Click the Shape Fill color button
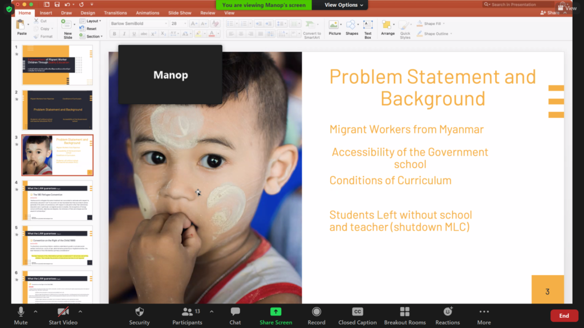Screen dimensions: 584x328 click(x=419, y=23)
